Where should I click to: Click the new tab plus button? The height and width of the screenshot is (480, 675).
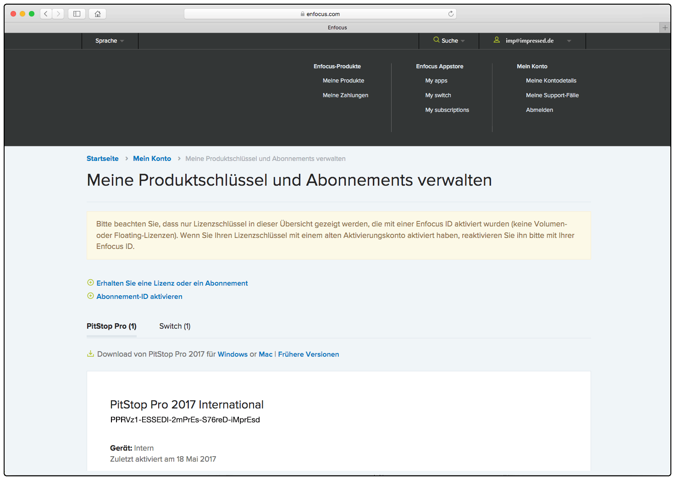(x=665, y=28)
